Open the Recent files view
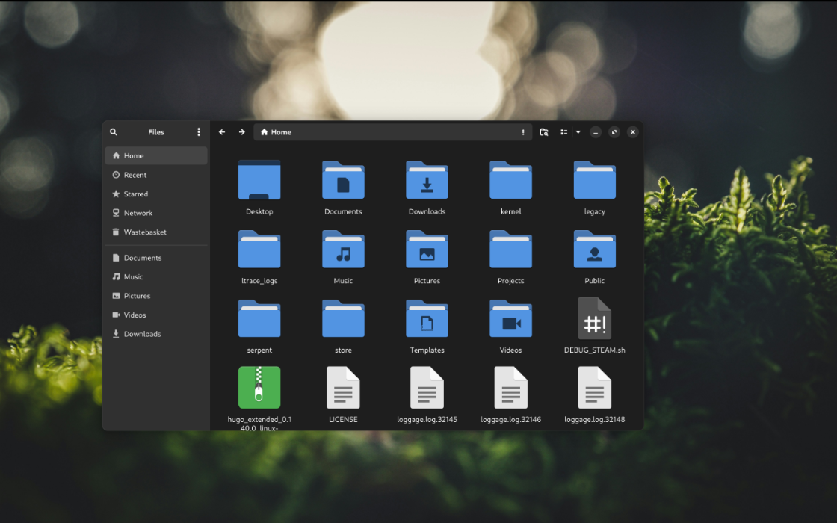Screen dimensions: 837x523 pyautogui.click(x=135, y=174)
